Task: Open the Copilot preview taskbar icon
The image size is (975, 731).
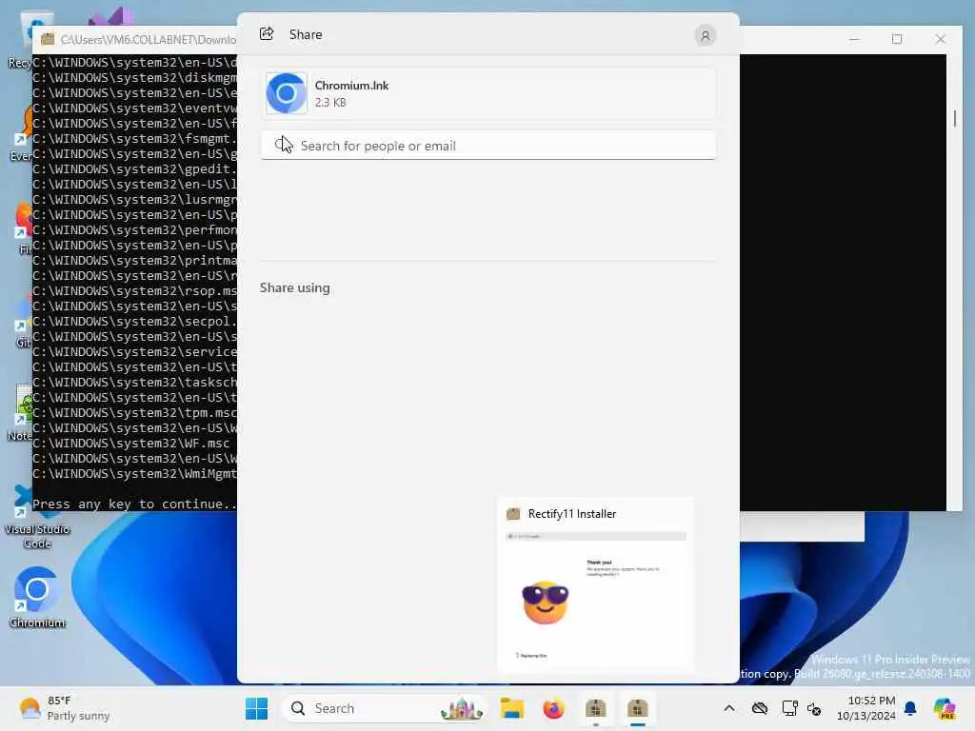Action: 945,708
